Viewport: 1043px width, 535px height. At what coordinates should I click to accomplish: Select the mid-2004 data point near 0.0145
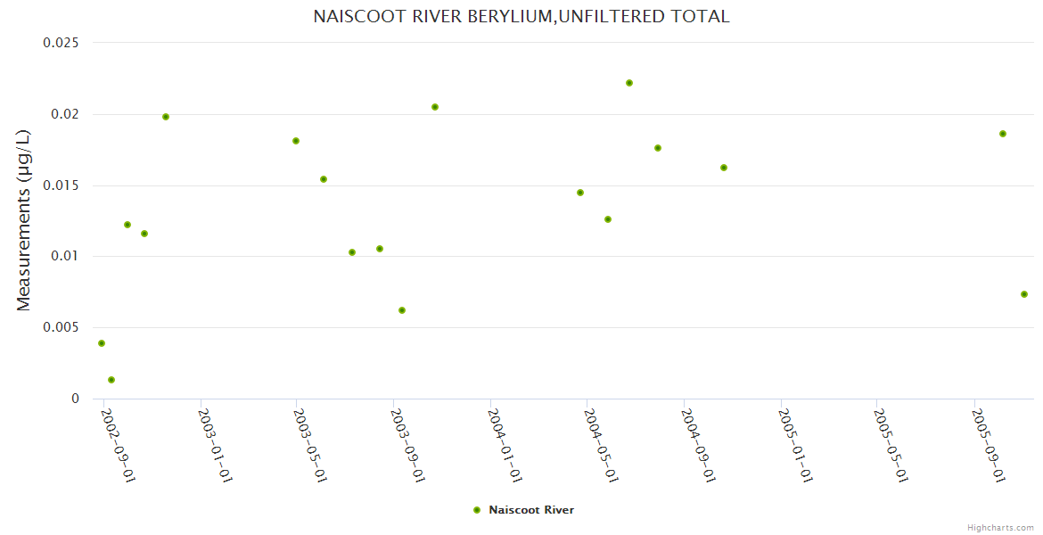click(580, 193)
